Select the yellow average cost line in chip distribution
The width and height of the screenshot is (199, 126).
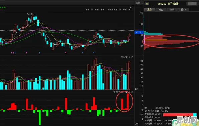click(156, 40)
